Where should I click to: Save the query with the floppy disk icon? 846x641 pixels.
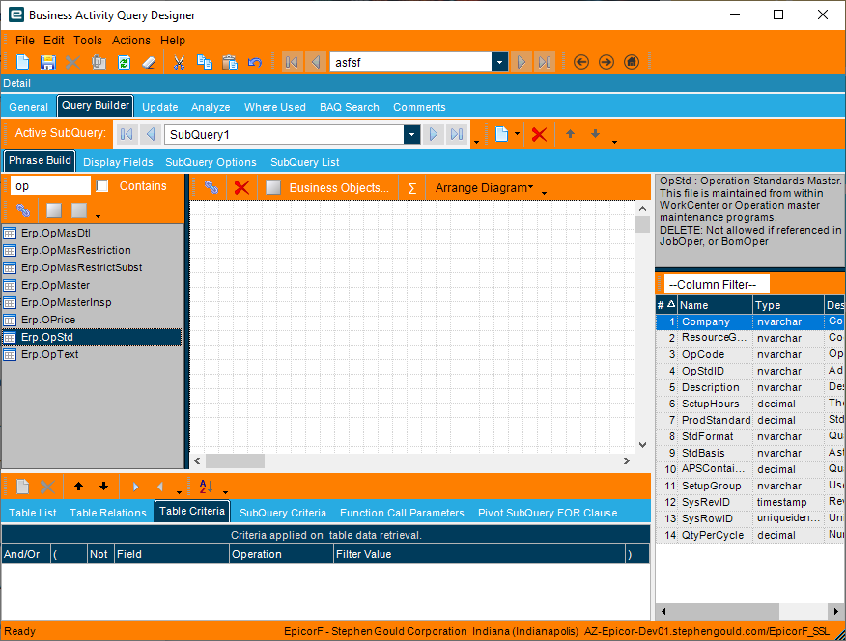[x=48, y=62]
